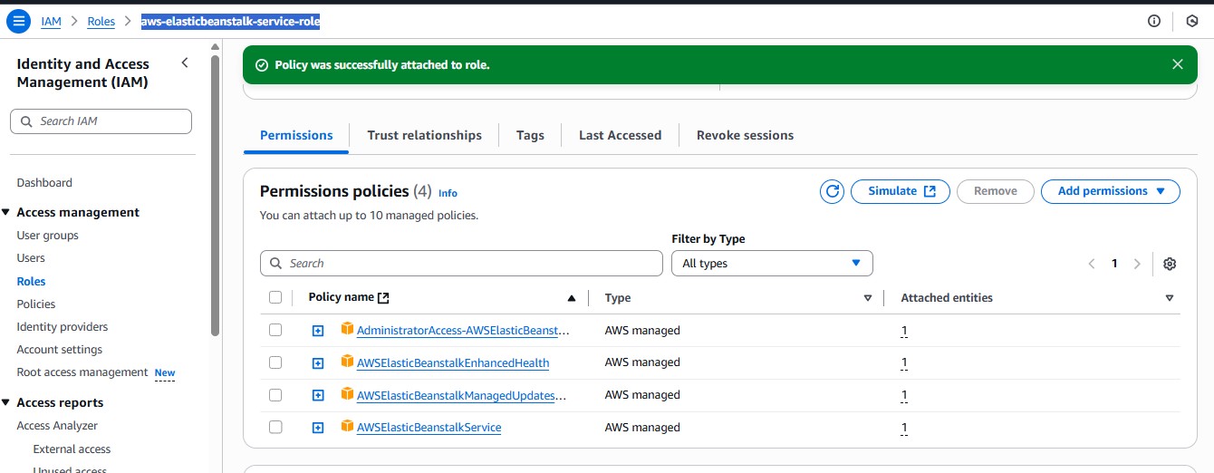Collapse the IAM sidebar with chevron

coord(185,63)
